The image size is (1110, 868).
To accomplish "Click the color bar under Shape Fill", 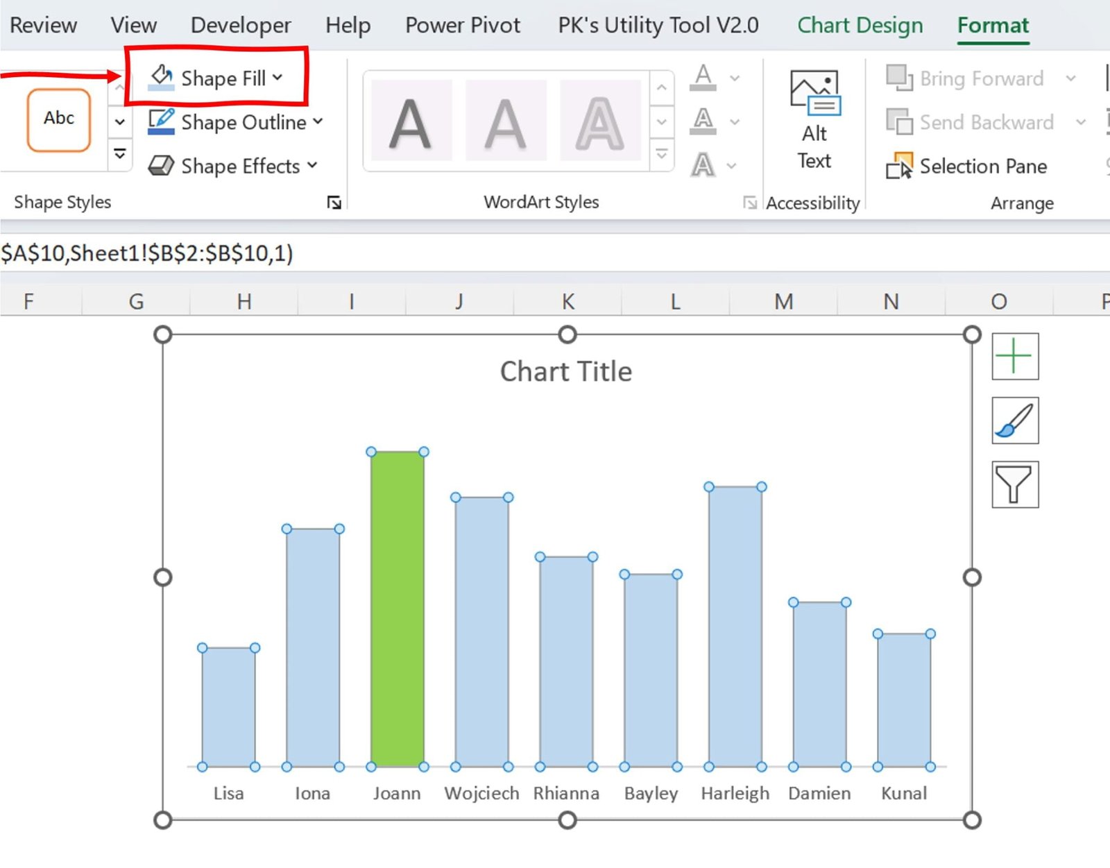I will click(160, 87).
